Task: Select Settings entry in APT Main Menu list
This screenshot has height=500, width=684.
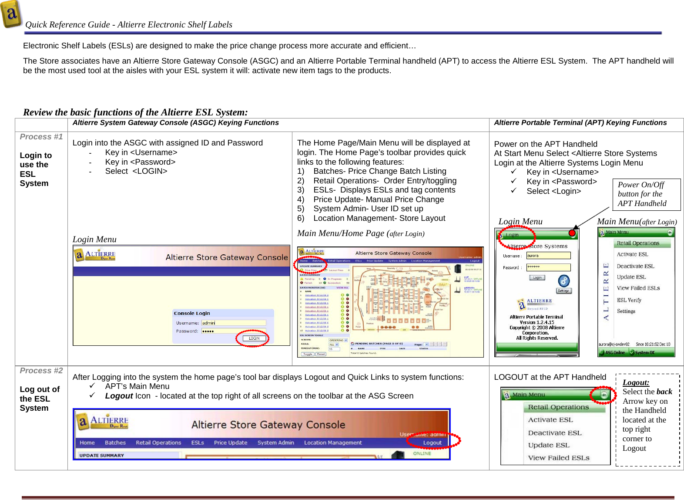Action: tap(626, 311)
